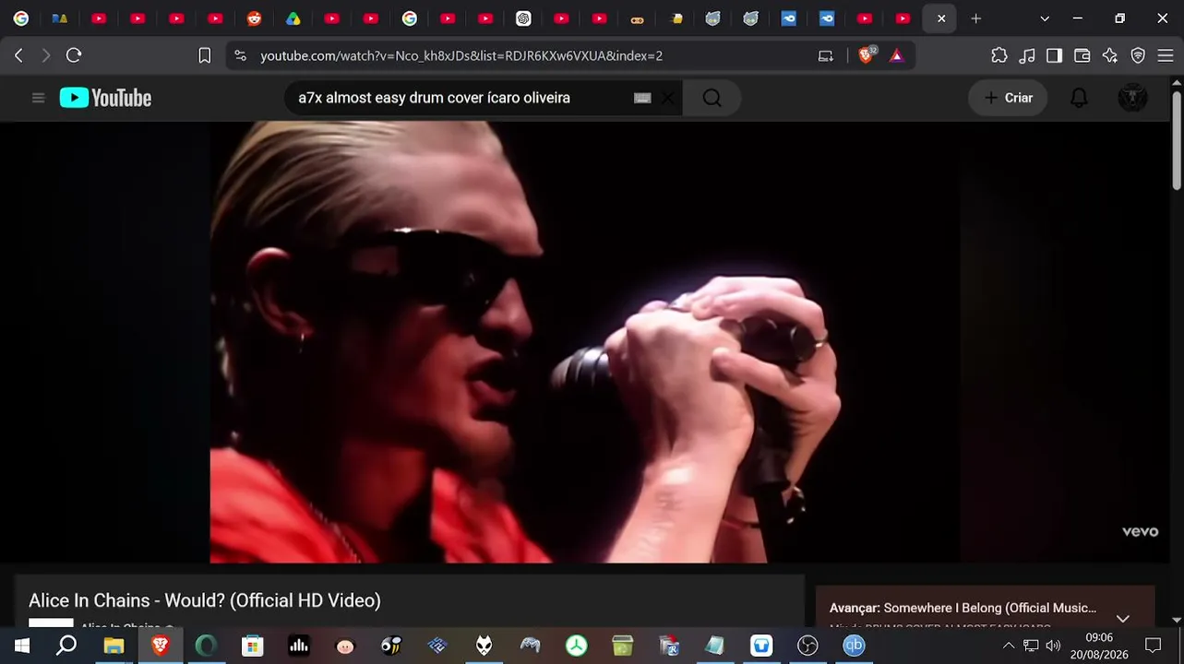Click the YouTube search magnifier button
Viewport: 1184px width, 664px height.
(x=712, y=98)
